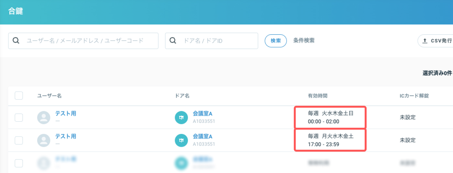Click the door icon of the 17:00 - 23:59 row

(x=182, y=140)
